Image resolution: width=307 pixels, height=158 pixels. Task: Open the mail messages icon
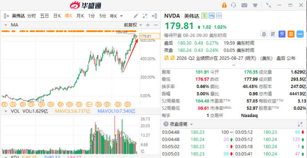click(244, 5)
